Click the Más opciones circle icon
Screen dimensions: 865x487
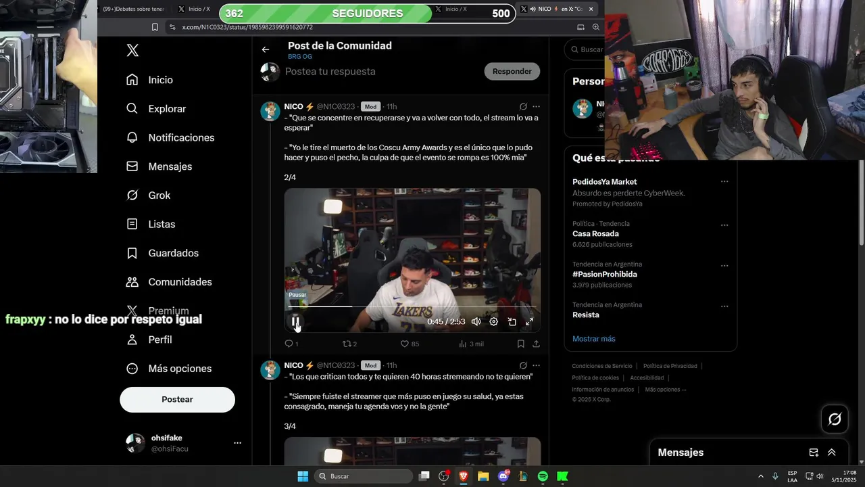tap(132, 369)
